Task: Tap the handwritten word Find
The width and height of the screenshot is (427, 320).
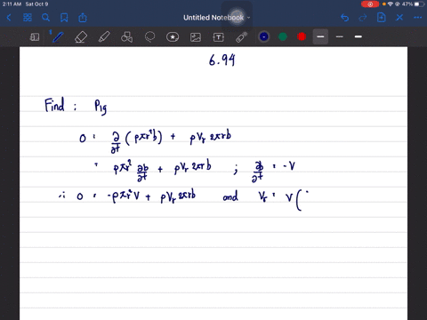Action: tap(54, 105)
